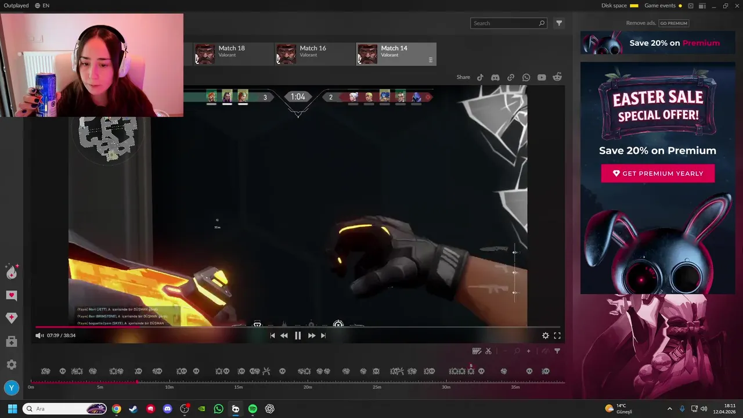Mute the video volume speaker
Screen dimensions: 743x418
[x=39, y=336]
